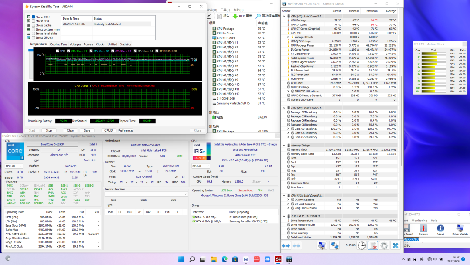Viewport: 470px width, 265px height.
Task: Open the CPU #0 selector dropdown
Action: 14,166
